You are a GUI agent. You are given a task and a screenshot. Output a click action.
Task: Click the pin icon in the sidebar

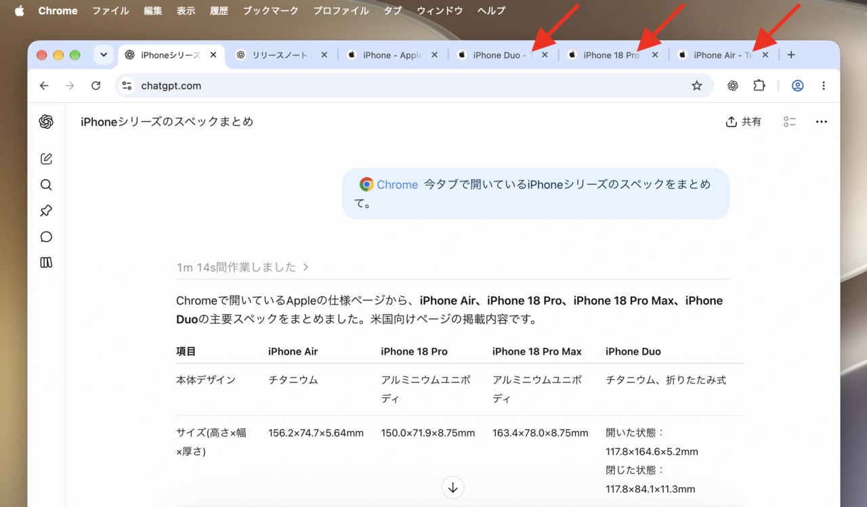click(x=46, y=211)
